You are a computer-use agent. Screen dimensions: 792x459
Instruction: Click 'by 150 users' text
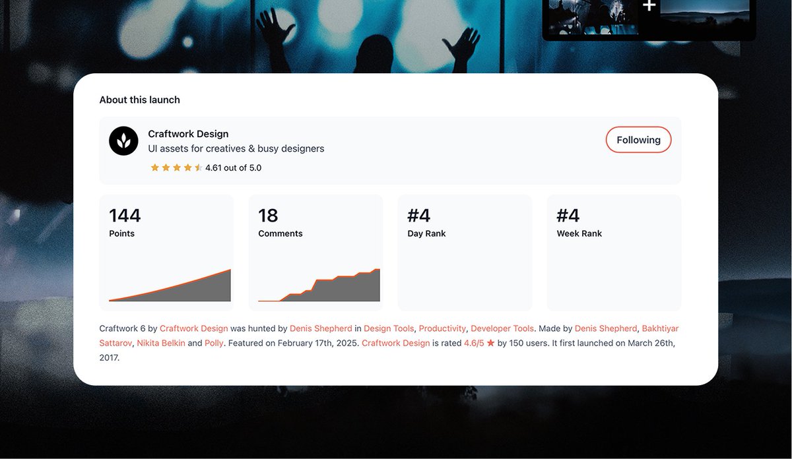click(x=523, y=343)
